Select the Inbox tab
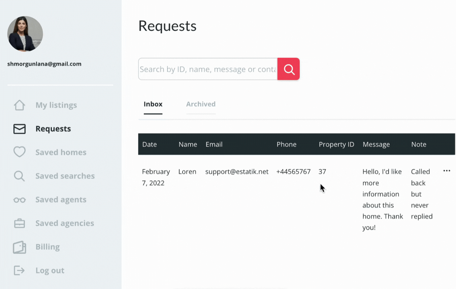The width and height of the screenshot is (456, 289). point(153,104)
